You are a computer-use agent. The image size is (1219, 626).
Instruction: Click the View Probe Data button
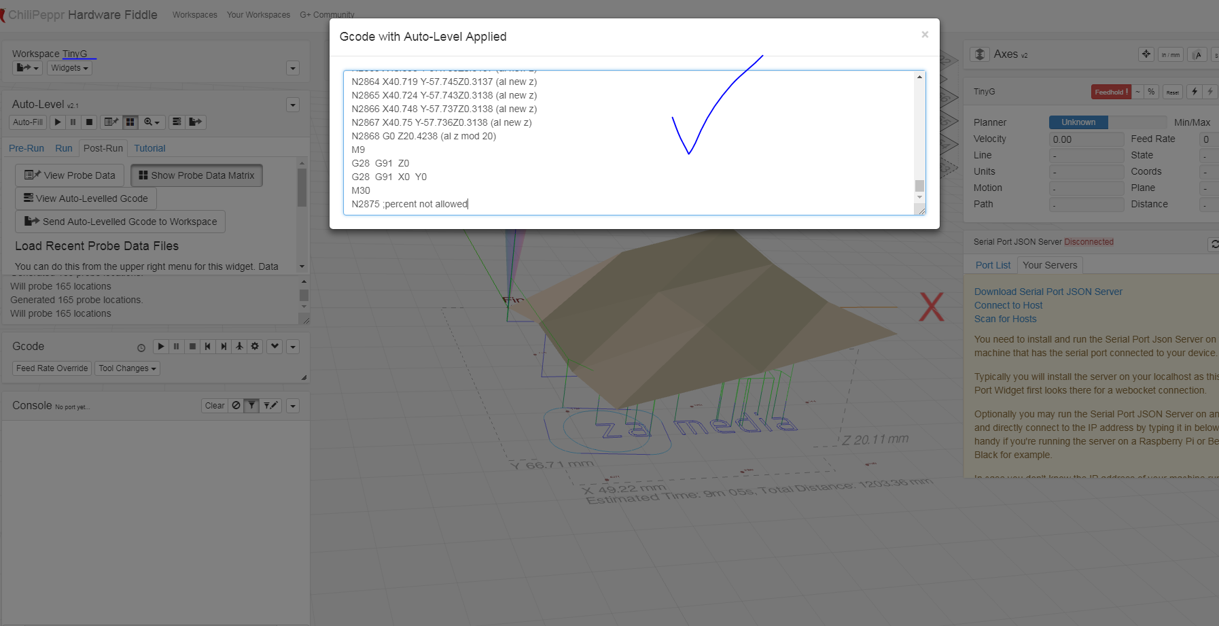[x=70, y=175]
